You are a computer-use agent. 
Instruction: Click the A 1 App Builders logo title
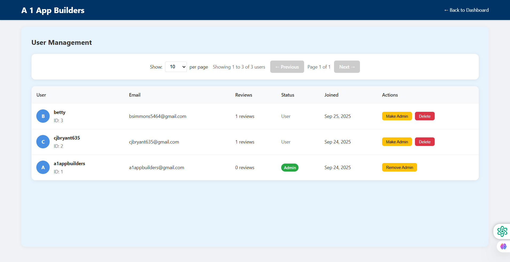tap(53, 10)
